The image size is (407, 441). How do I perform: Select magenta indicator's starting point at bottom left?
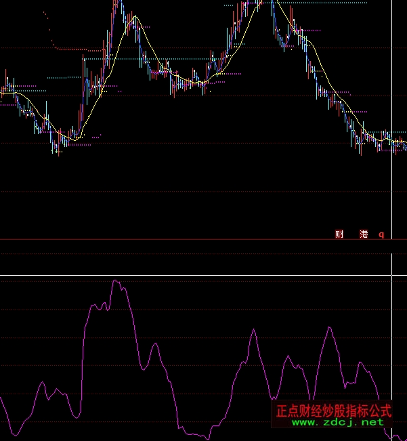pos(1,398)
